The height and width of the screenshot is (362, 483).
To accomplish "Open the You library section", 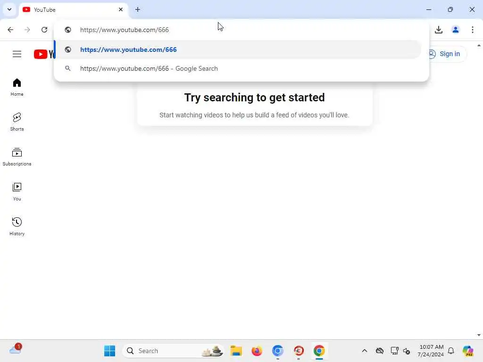I will coord(17,191).
